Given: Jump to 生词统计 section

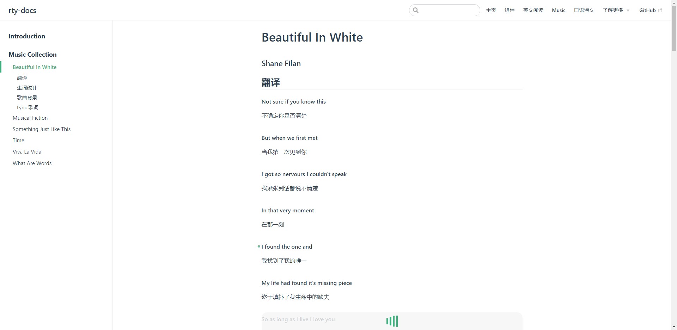Looking at the screenshot, I should tap(27, 88).
